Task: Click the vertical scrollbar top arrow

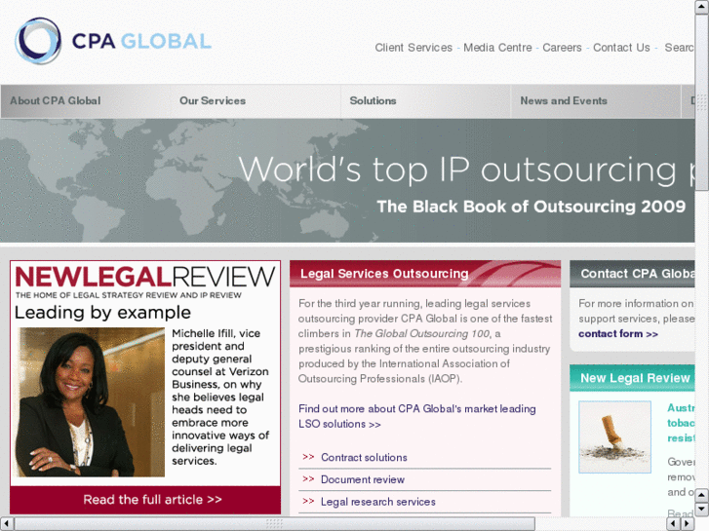Action: point(702,7)
